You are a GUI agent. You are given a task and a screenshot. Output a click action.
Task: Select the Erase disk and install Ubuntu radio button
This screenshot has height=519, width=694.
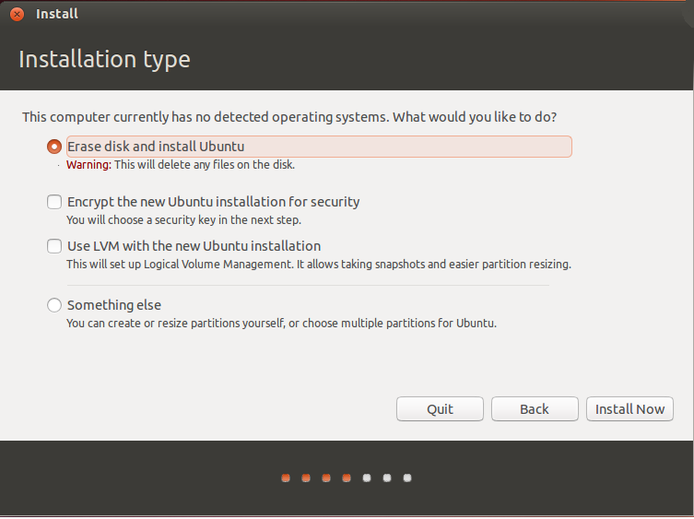(x=54, y=147)
